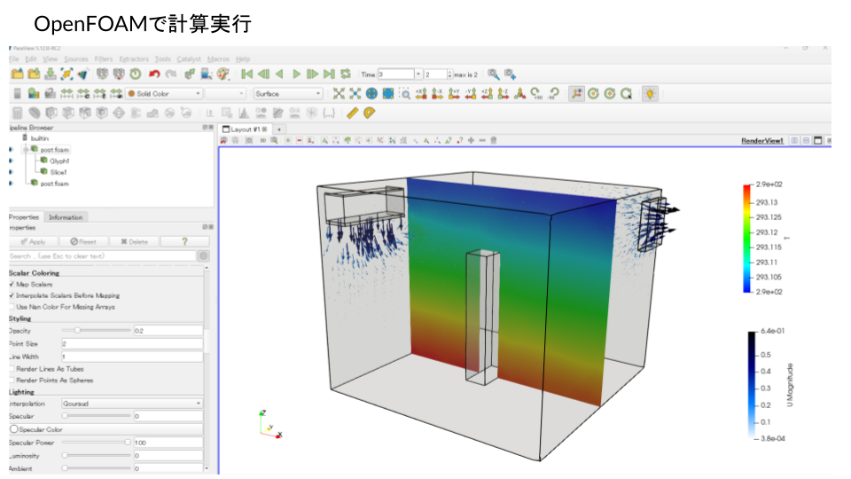Screen dimensions: 851x479
Task: Toggle color legend visibility icon
Action: pos(18,93)
